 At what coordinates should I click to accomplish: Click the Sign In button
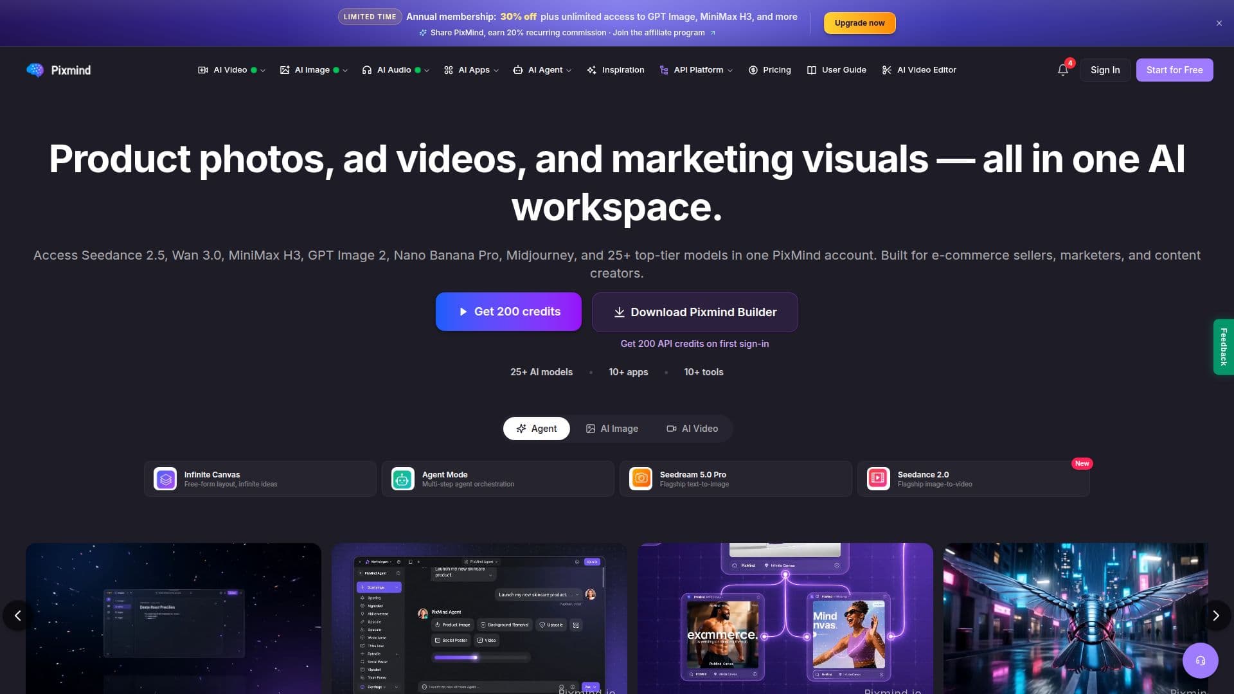click(1105, 70)
